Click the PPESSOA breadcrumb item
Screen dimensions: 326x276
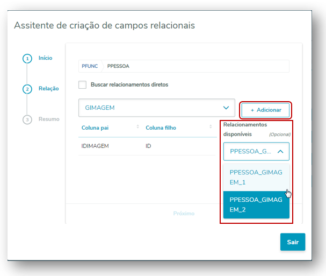pyautogui.click(x=118, y=66)
